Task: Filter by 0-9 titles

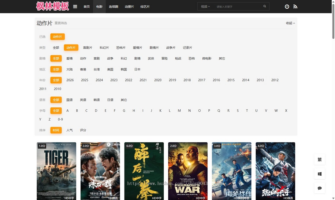Action: tap(60, 119)
